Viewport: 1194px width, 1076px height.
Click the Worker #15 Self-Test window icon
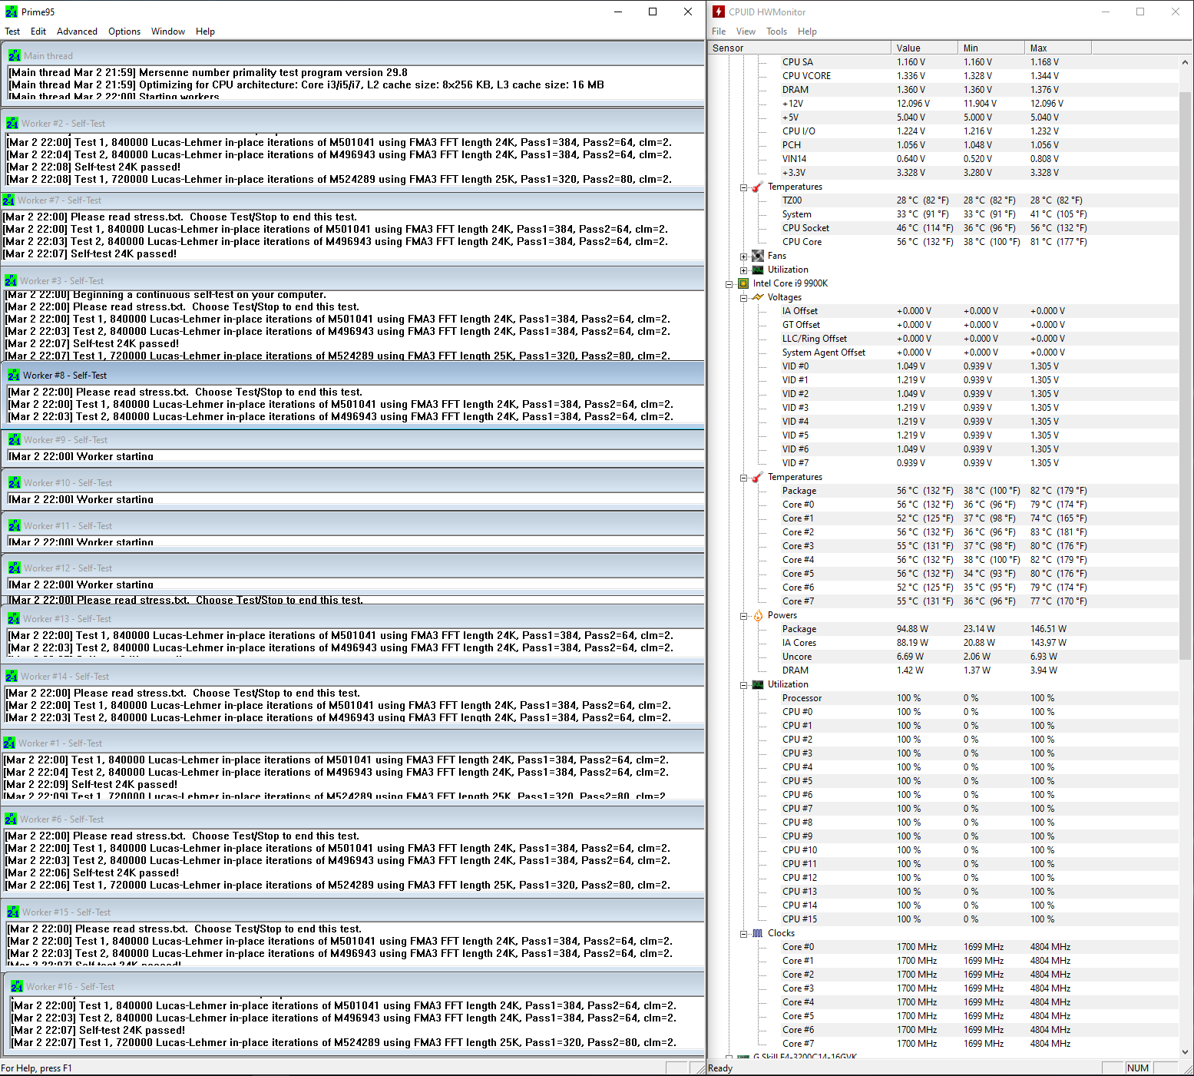coord(13,912)
